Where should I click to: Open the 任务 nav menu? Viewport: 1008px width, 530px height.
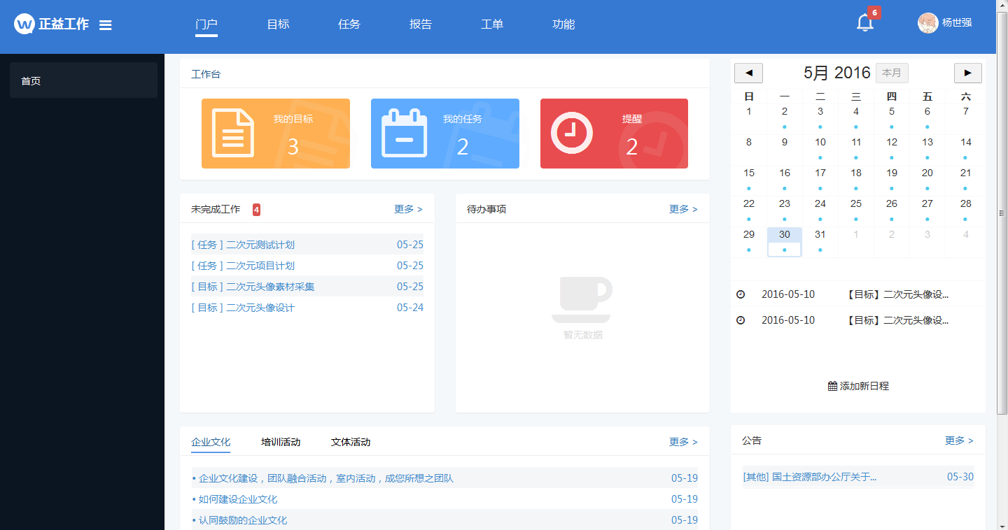(x=349, y=24)
